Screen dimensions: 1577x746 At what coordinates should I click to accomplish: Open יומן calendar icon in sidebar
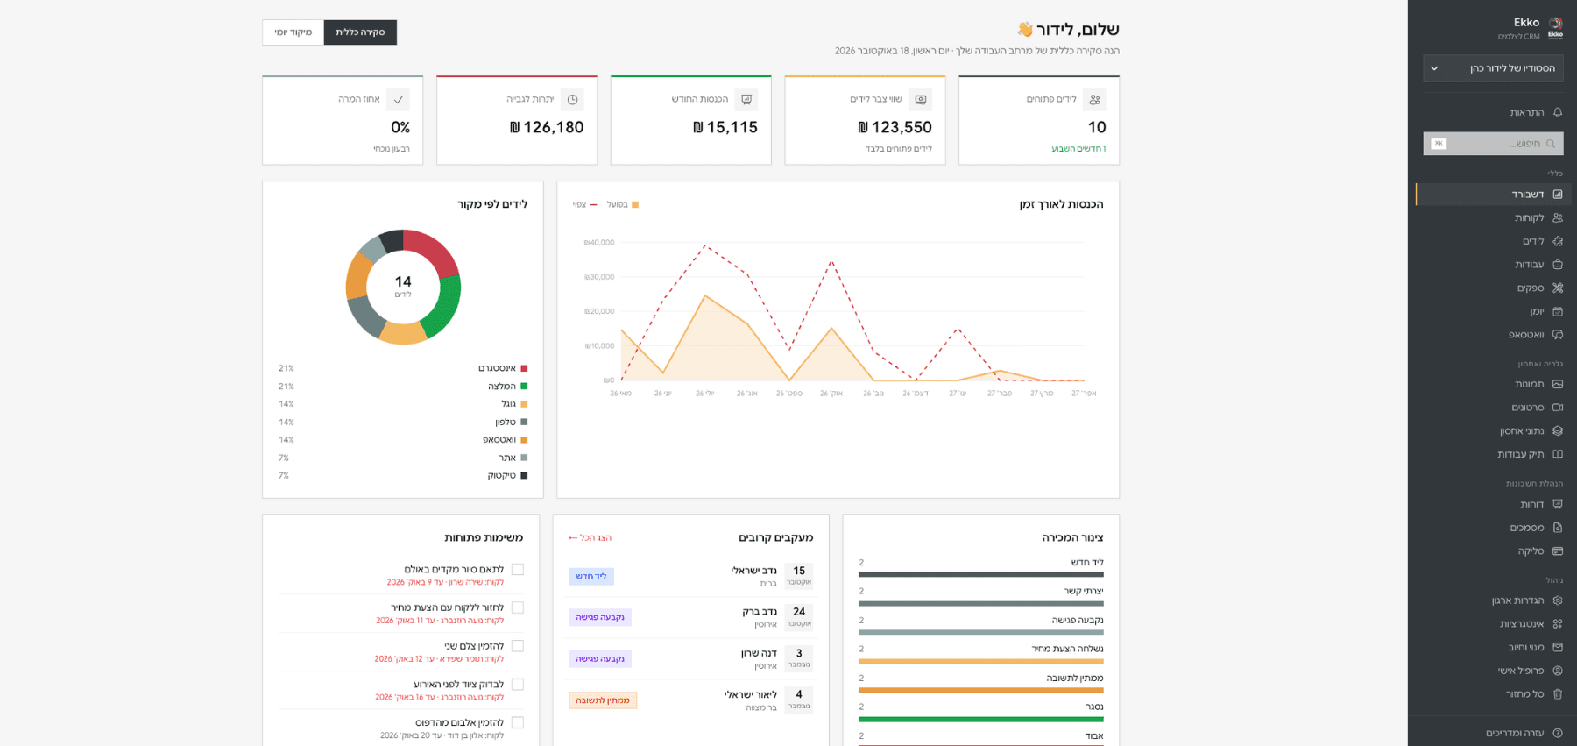pyautogui.click(x=1558, y=311)
